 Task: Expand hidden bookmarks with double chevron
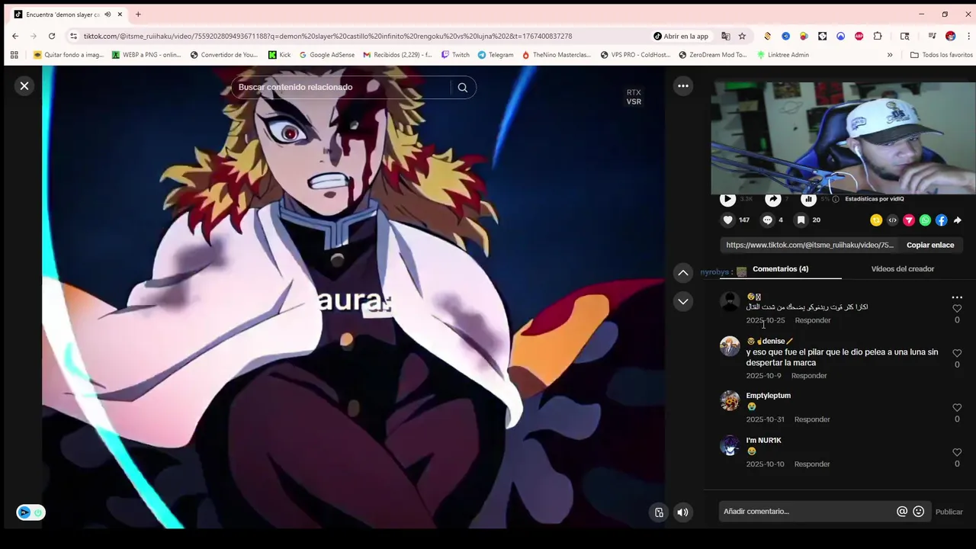[x=889, y=55]
